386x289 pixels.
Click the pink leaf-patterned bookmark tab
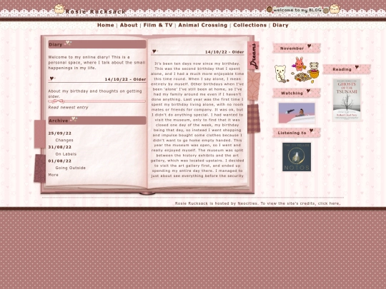[x=254, y=86]
